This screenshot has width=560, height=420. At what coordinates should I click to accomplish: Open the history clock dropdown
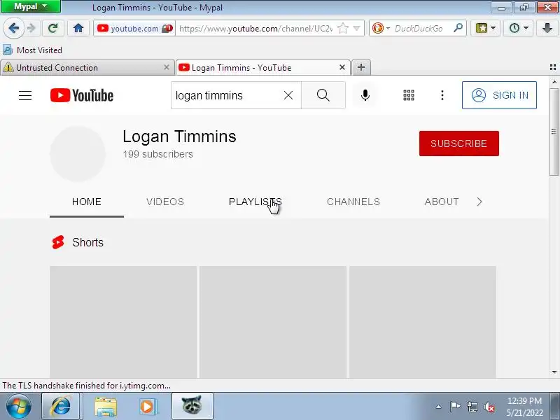518,28
